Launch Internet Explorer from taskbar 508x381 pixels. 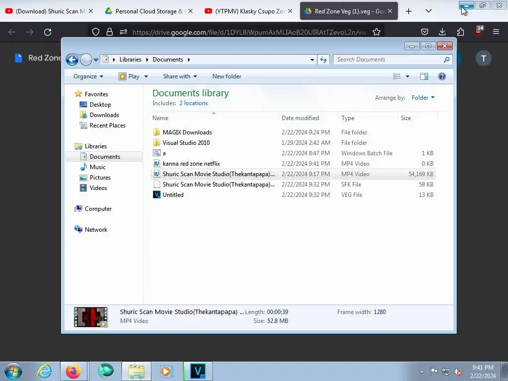tap(44, 371)
